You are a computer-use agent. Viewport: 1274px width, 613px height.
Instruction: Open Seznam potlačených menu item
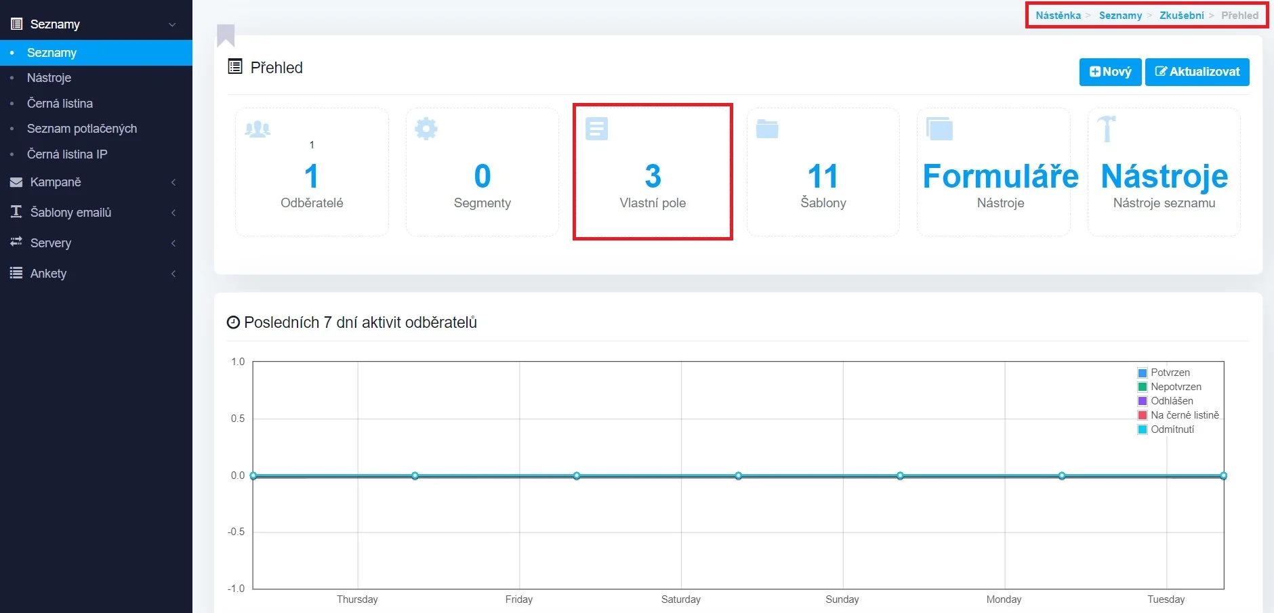click(81, 129)
